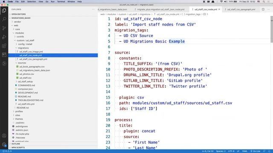Screen dimensions: 273x153
Task: Click Spaces: 2 indentation setting
Action: coord(221,151)
